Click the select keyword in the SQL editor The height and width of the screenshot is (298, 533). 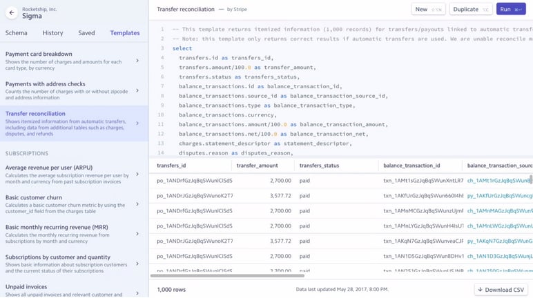point(182,48)
